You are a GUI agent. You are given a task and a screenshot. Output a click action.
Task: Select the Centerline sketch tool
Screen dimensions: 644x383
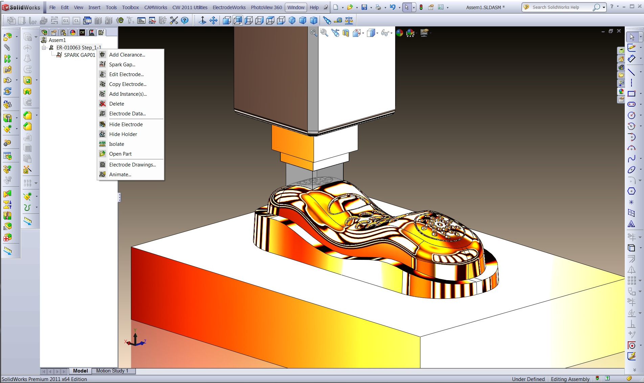(631, 83)
